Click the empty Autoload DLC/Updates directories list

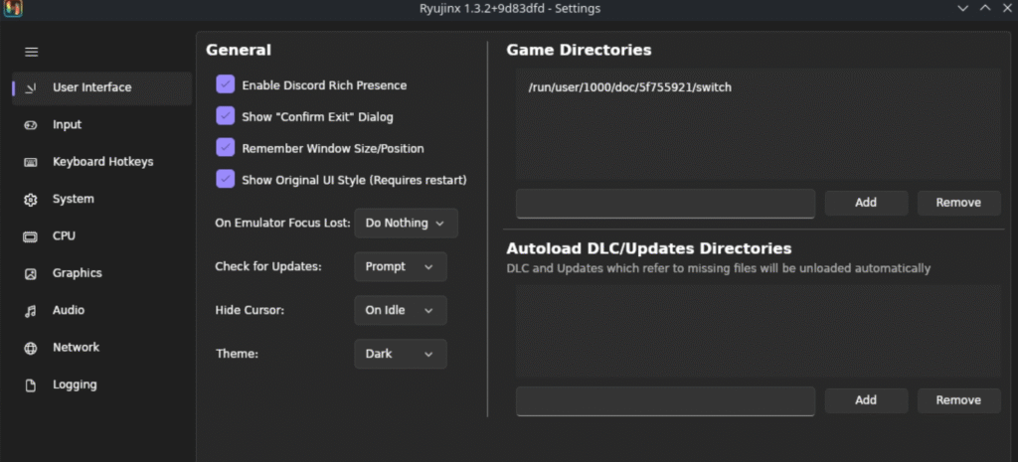tap(759, 331)
